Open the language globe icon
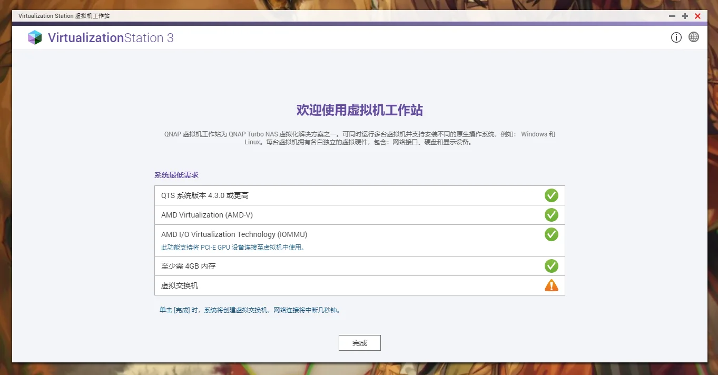The image size is (718, 375). 694,37
